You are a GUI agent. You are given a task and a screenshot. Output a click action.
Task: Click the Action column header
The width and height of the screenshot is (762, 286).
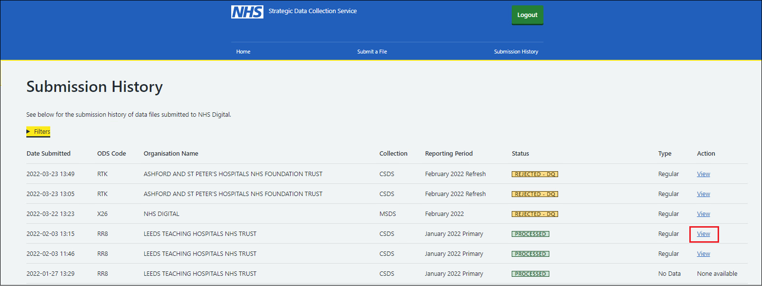click(x=706, y=154)
